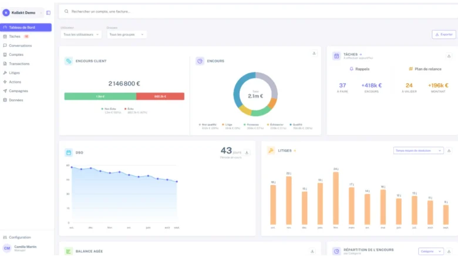Click the CM user avatar

click(x=6, y=248)
